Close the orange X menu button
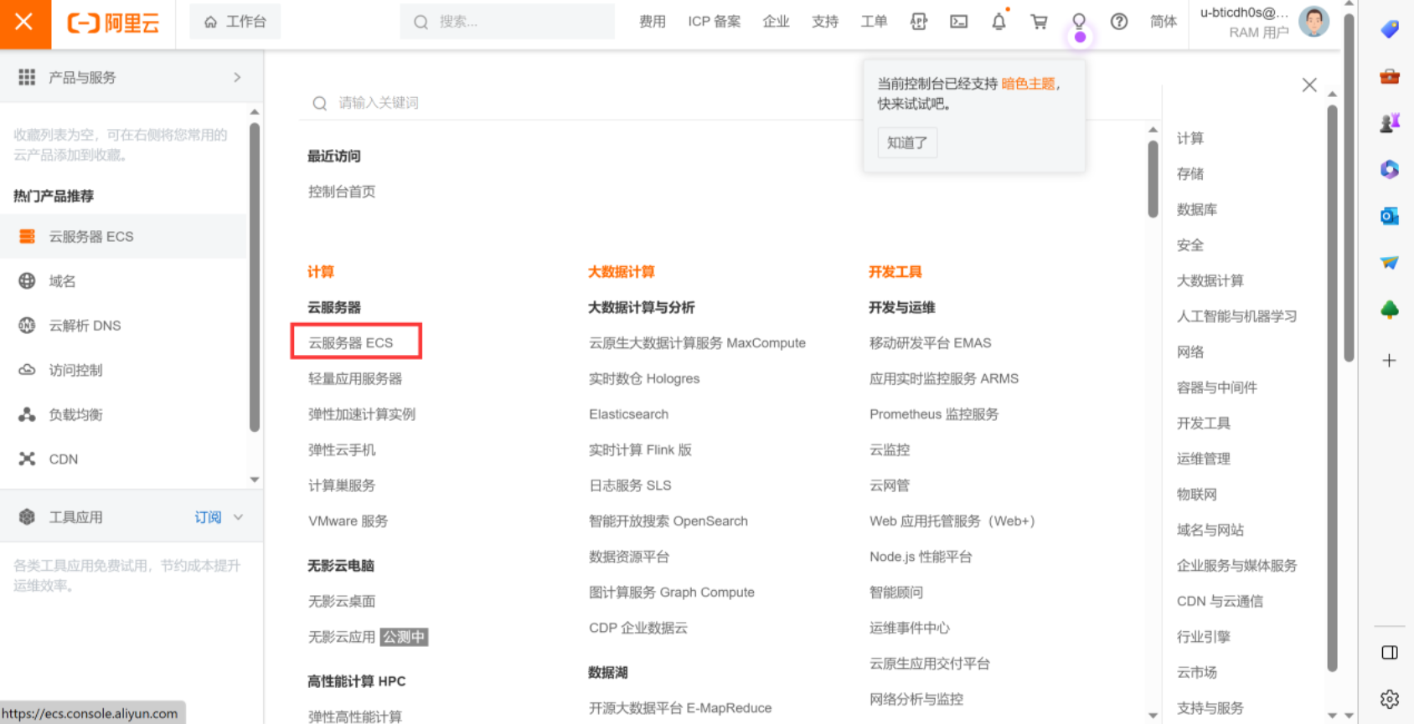This screenshot has height=724, width=1414. click(24, 23)
